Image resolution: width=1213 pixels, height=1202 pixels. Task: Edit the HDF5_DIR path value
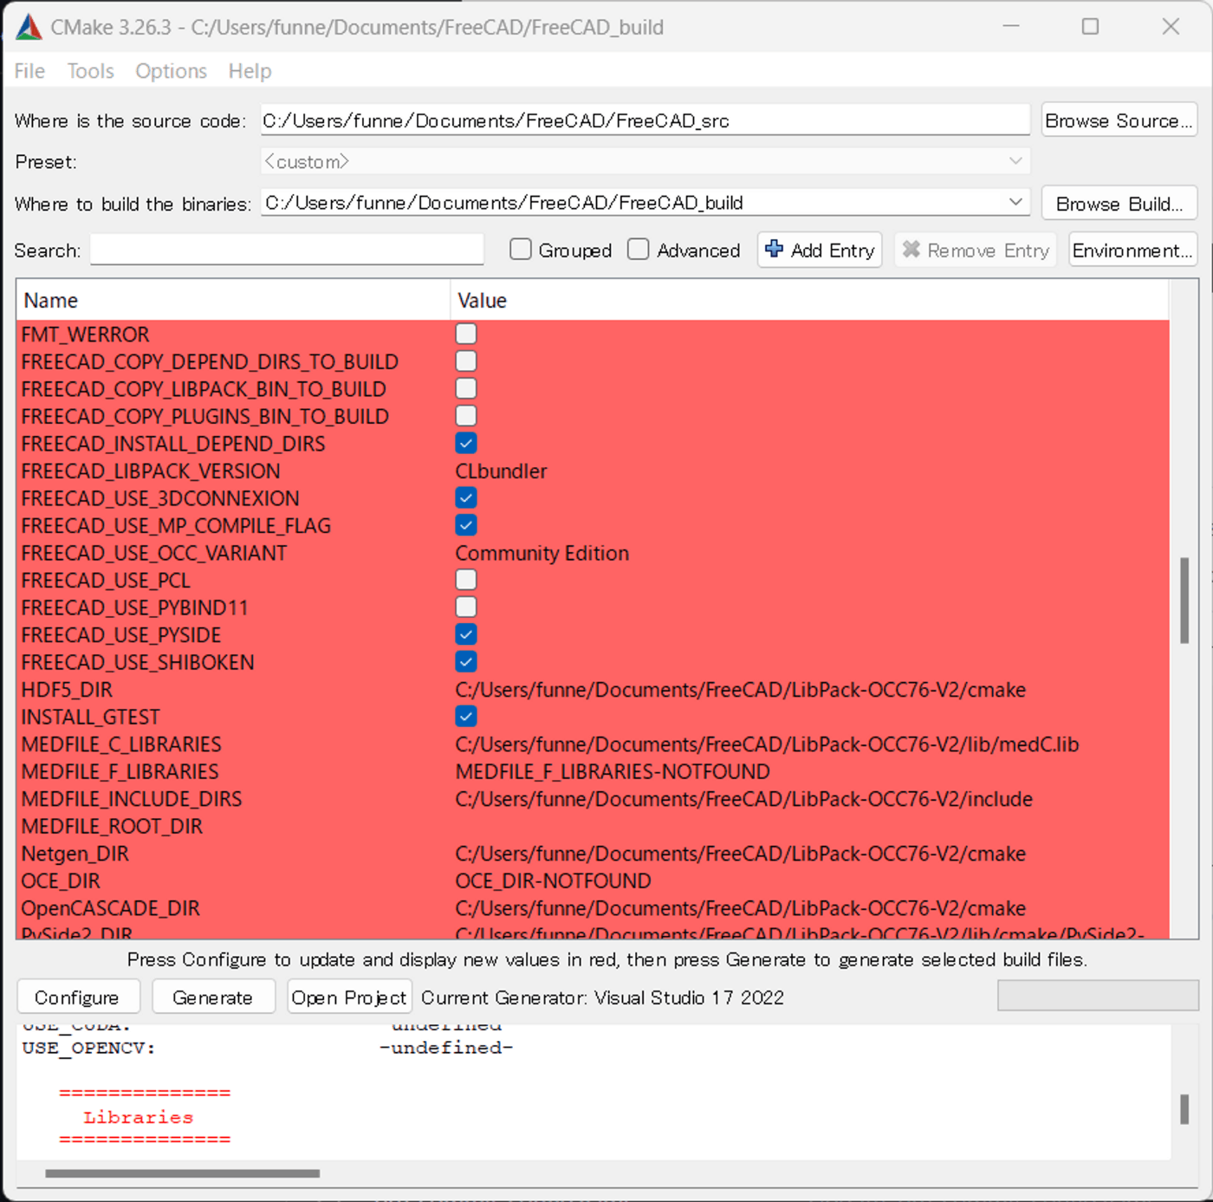pyautogui.click(x=741, y=690)
